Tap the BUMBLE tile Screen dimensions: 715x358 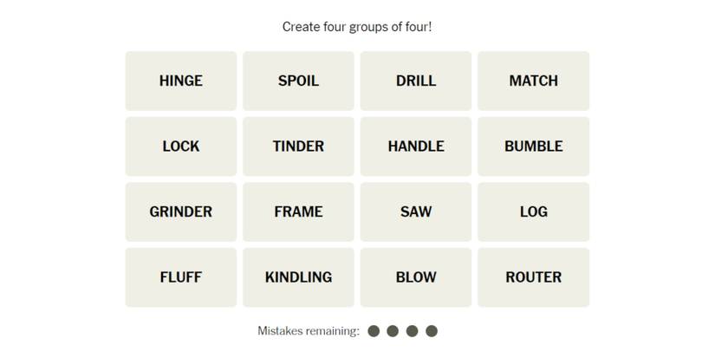(533, 146)
